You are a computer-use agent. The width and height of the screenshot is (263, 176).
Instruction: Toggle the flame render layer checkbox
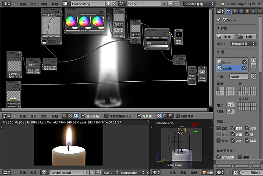pyautogui.click(x=245, y=62)
